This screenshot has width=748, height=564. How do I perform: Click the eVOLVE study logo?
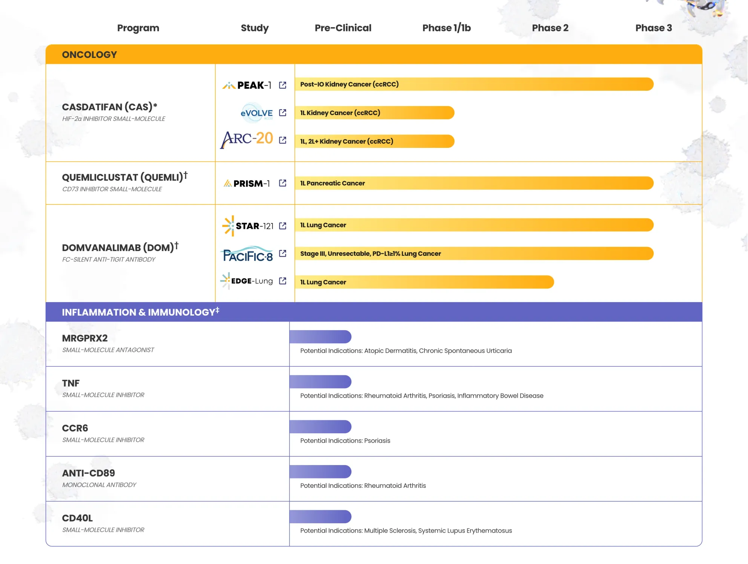click(257, 113)
